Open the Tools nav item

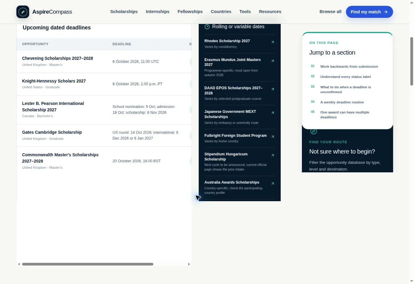click(x=245, y=12)
